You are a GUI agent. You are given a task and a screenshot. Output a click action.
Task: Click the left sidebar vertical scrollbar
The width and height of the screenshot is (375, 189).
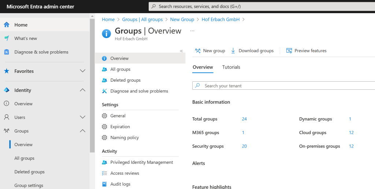[x=92, y=86]
